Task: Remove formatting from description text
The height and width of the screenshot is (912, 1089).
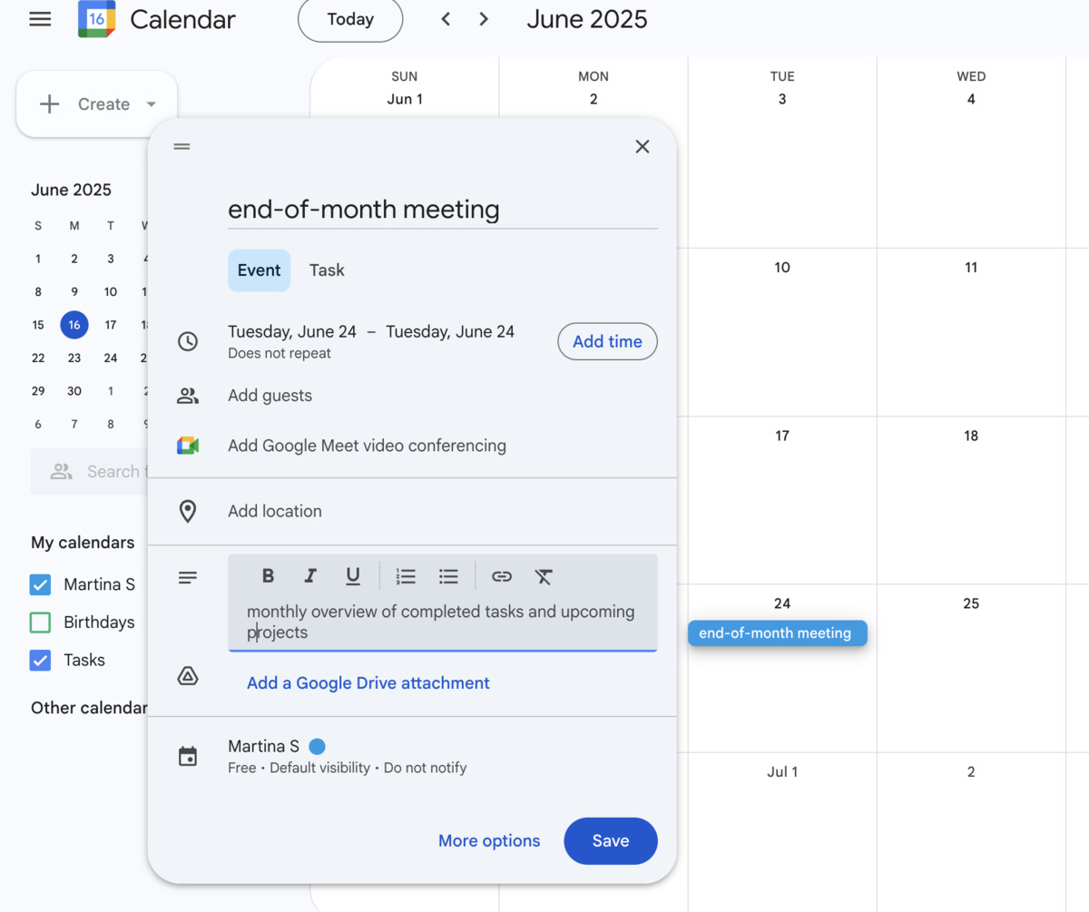Action: 544,575
